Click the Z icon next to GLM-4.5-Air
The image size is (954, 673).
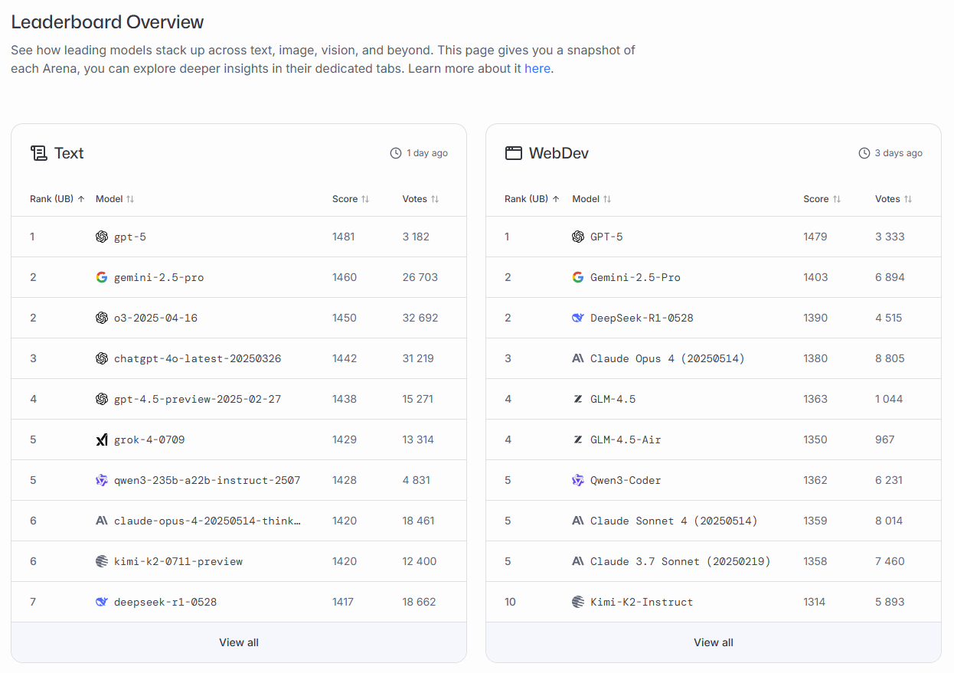pos(578,439)
